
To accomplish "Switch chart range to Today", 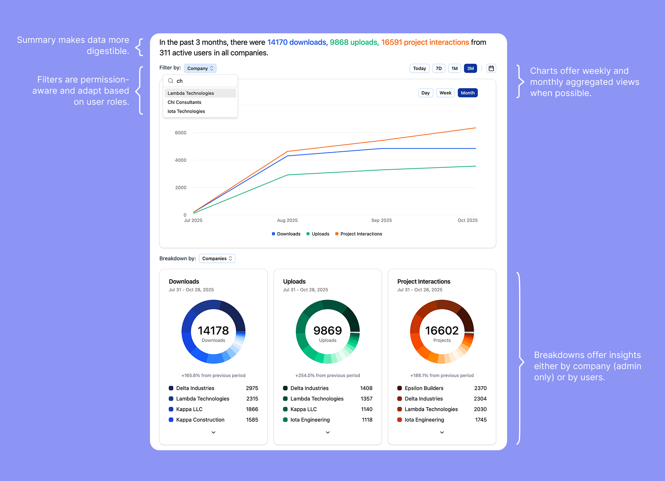I will [419, 68].
